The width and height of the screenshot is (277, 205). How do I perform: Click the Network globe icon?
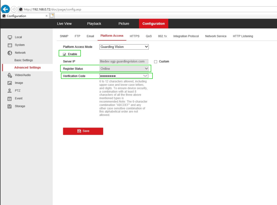tap(10, 53)
